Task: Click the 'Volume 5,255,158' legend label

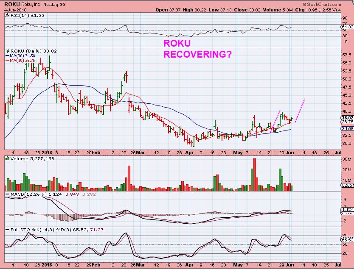Action: click(x=32, y=158)
